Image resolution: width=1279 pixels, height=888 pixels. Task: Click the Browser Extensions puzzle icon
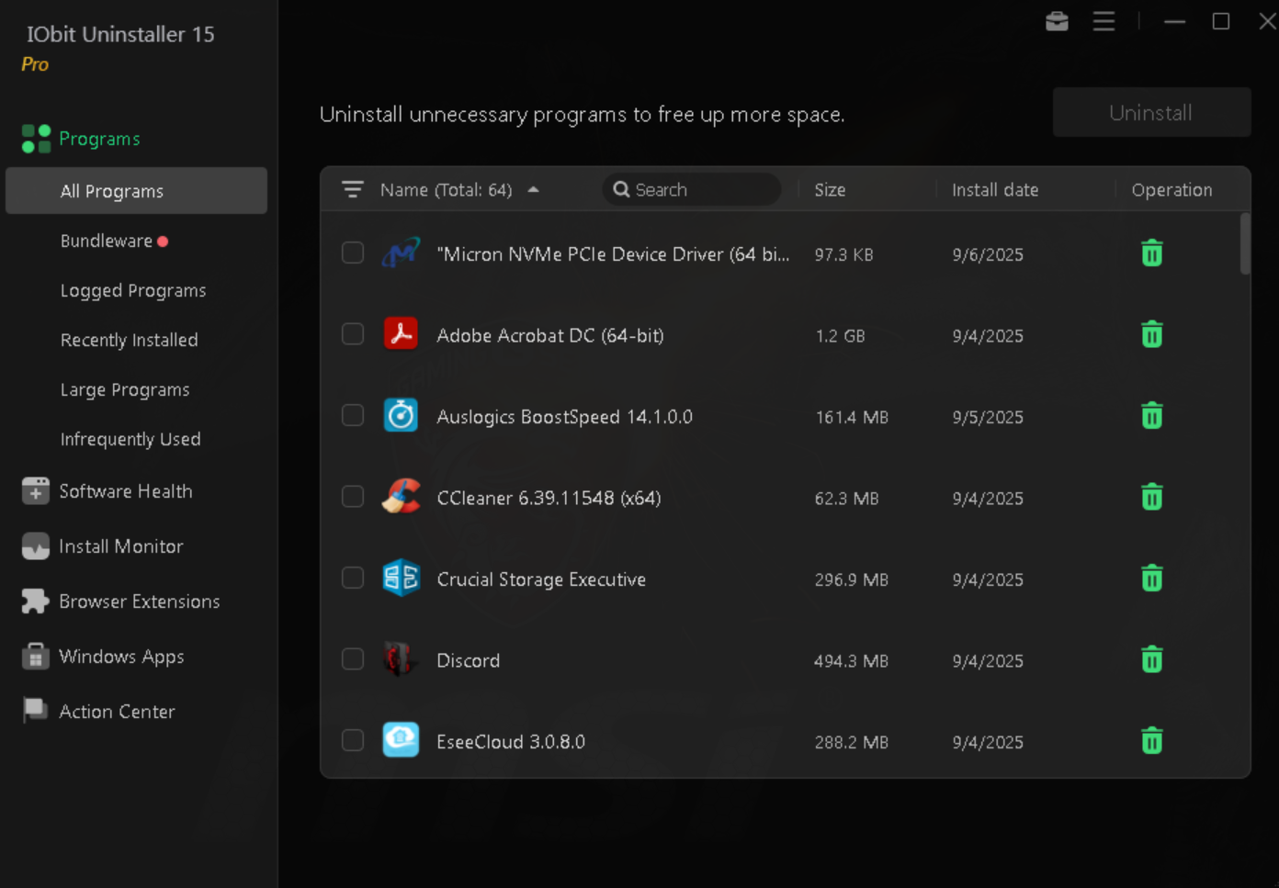(x=35, y=601)
